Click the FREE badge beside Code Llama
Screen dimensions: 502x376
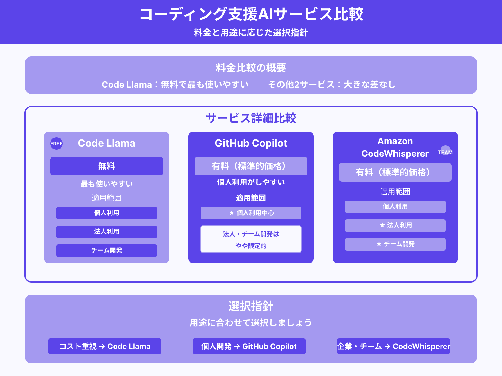point(56,144)
